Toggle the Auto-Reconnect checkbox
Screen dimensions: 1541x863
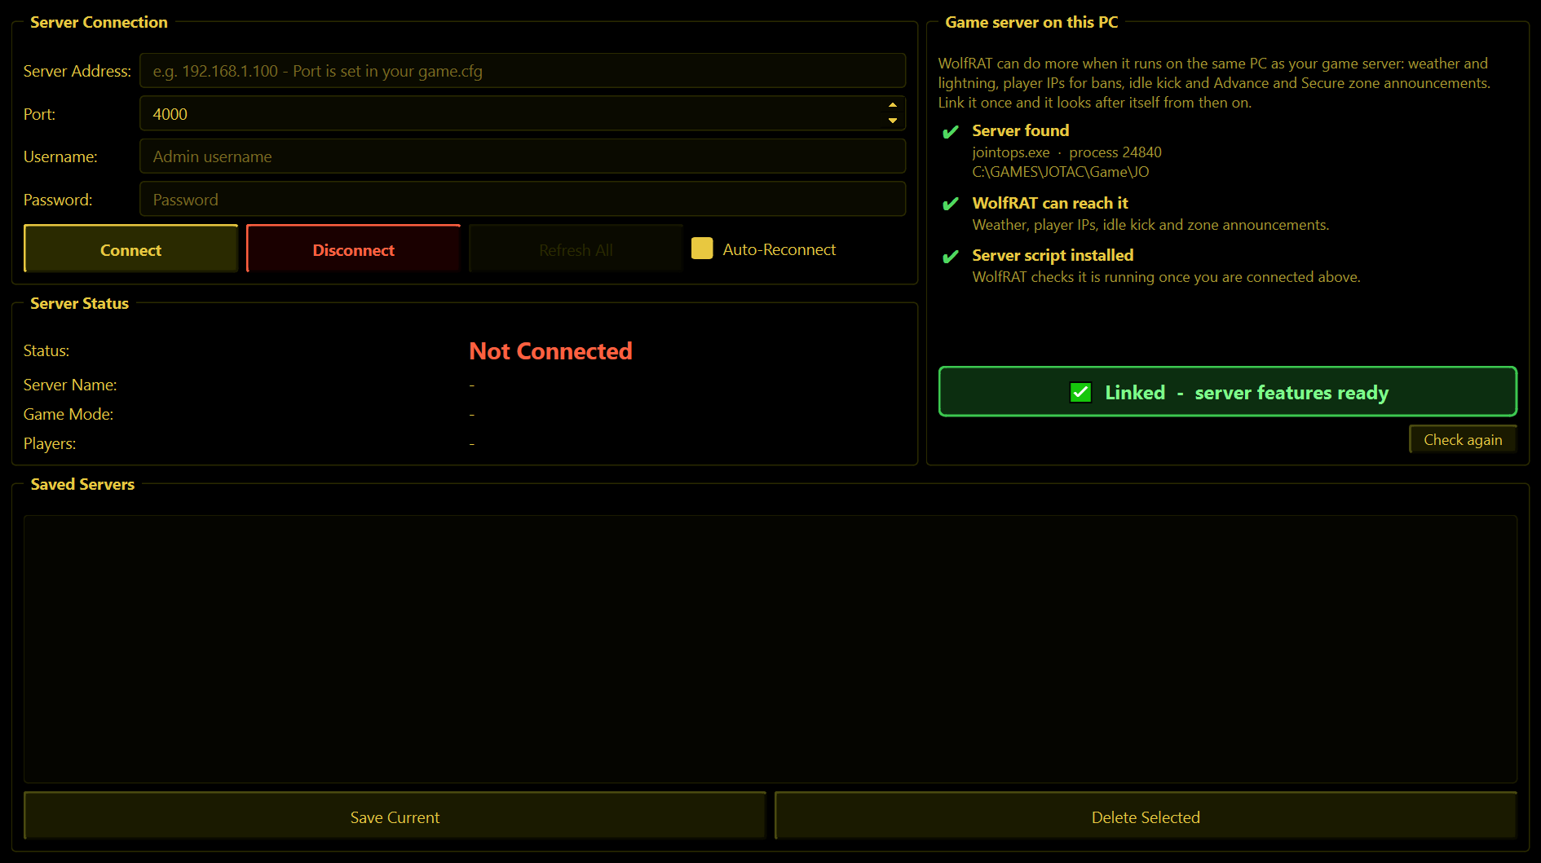(702, 249)
